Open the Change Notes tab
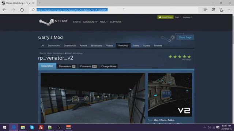234x131 pixels. click(109, 66)
